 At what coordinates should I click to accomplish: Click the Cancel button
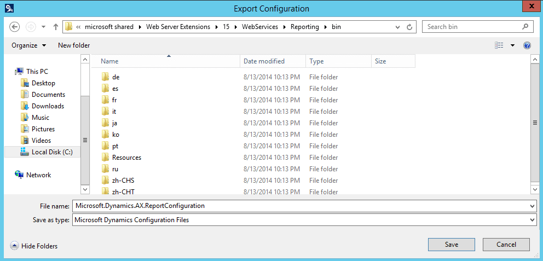coord(506,245)
